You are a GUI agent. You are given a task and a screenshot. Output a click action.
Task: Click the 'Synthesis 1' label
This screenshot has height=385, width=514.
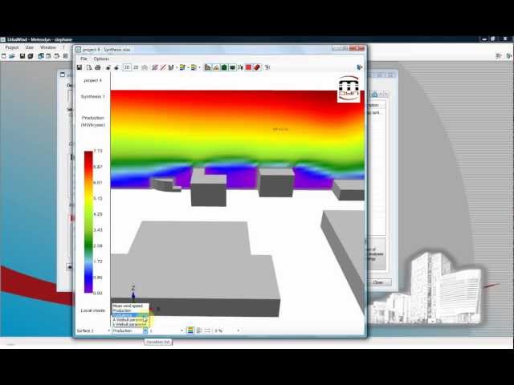tap(93, 96)
